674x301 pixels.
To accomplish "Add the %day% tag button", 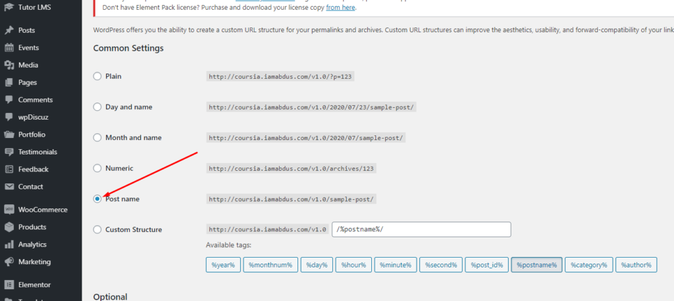I will [x=317, y=265].
